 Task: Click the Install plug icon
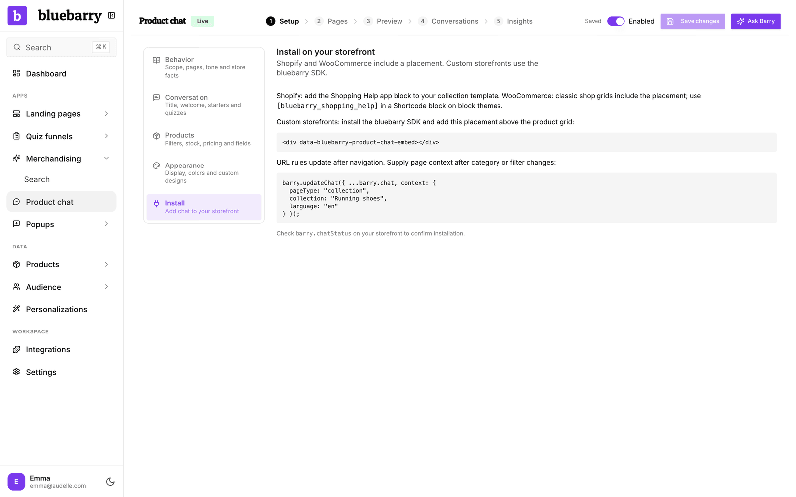156,203
